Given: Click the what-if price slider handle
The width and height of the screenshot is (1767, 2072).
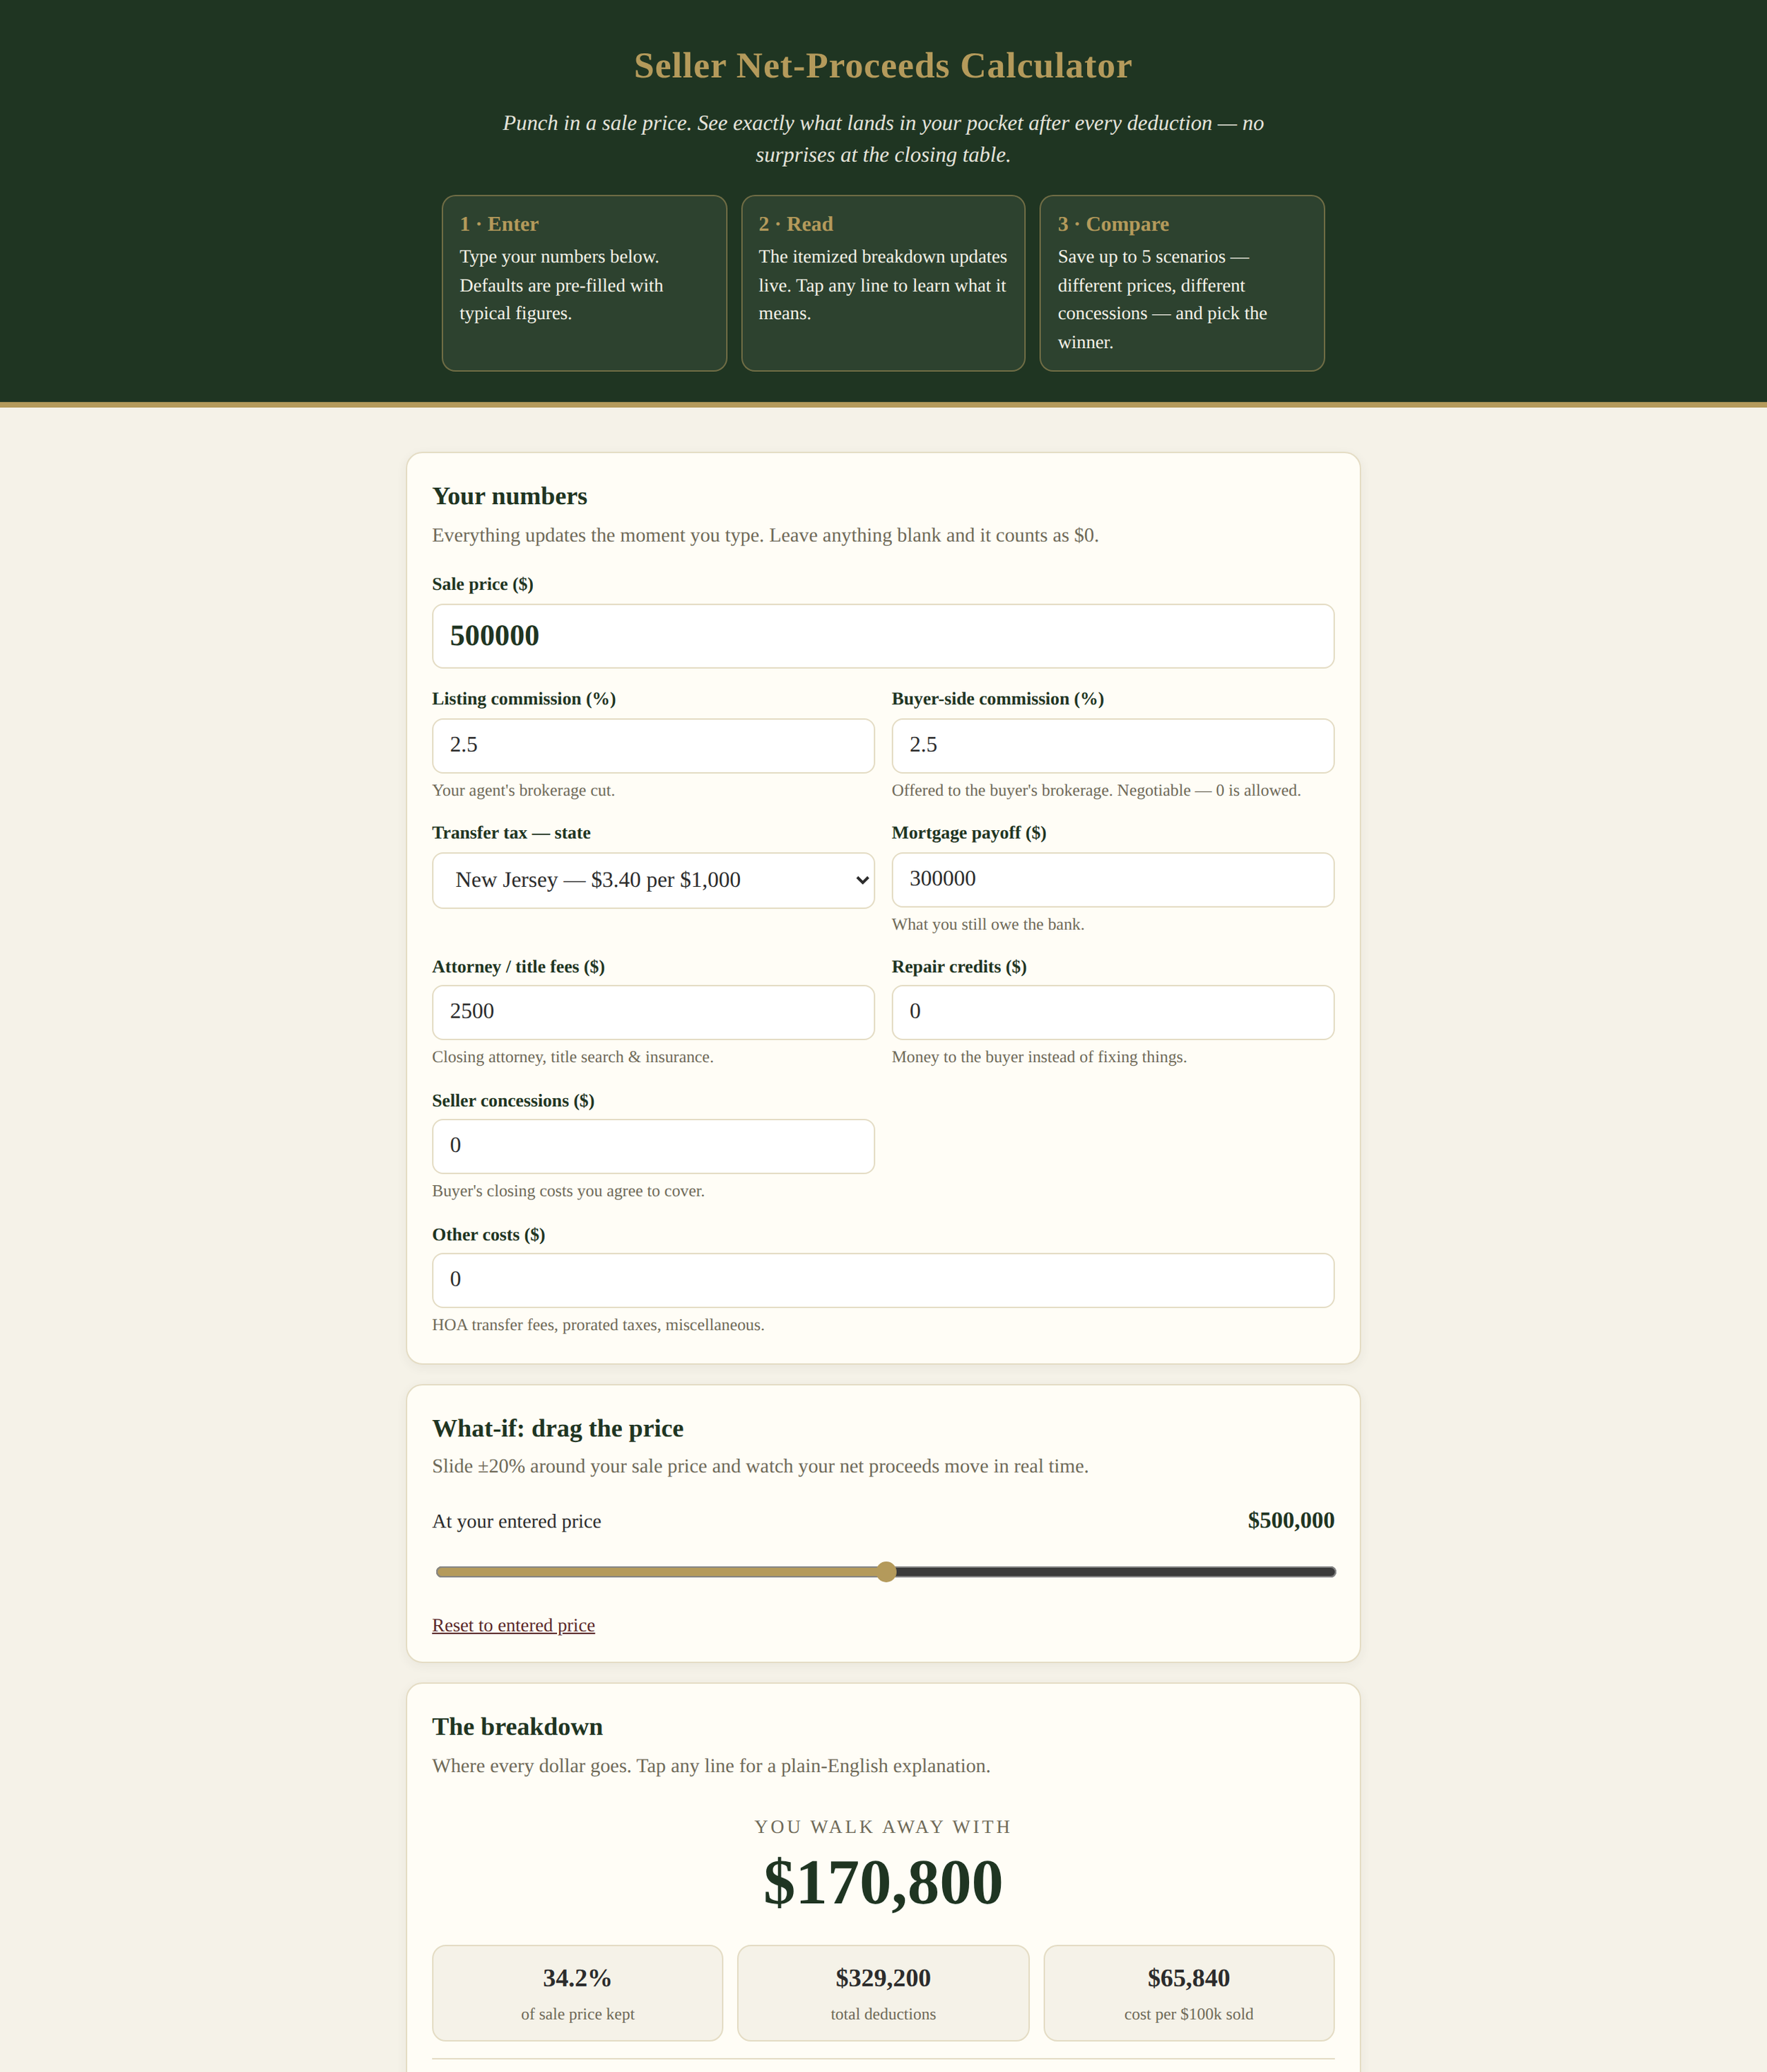Looking at the screenshot, I should coord(886,1571).
